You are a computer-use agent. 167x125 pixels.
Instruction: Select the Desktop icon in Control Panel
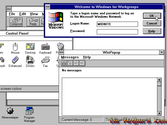[x=30, y=48]
